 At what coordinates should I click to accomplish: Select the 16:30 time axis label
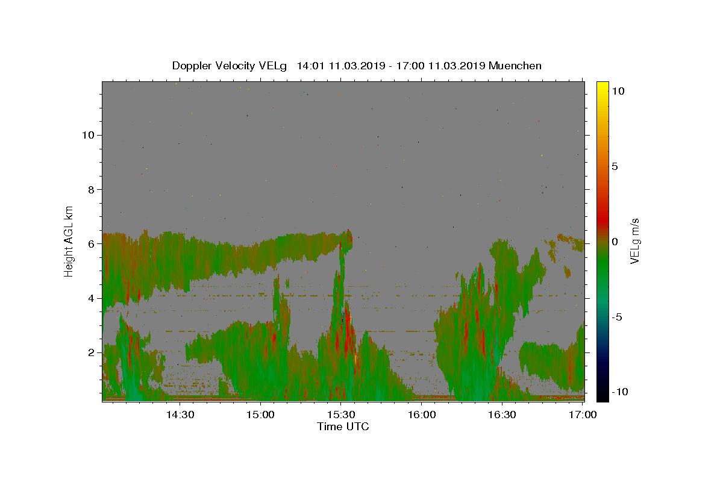502,415
